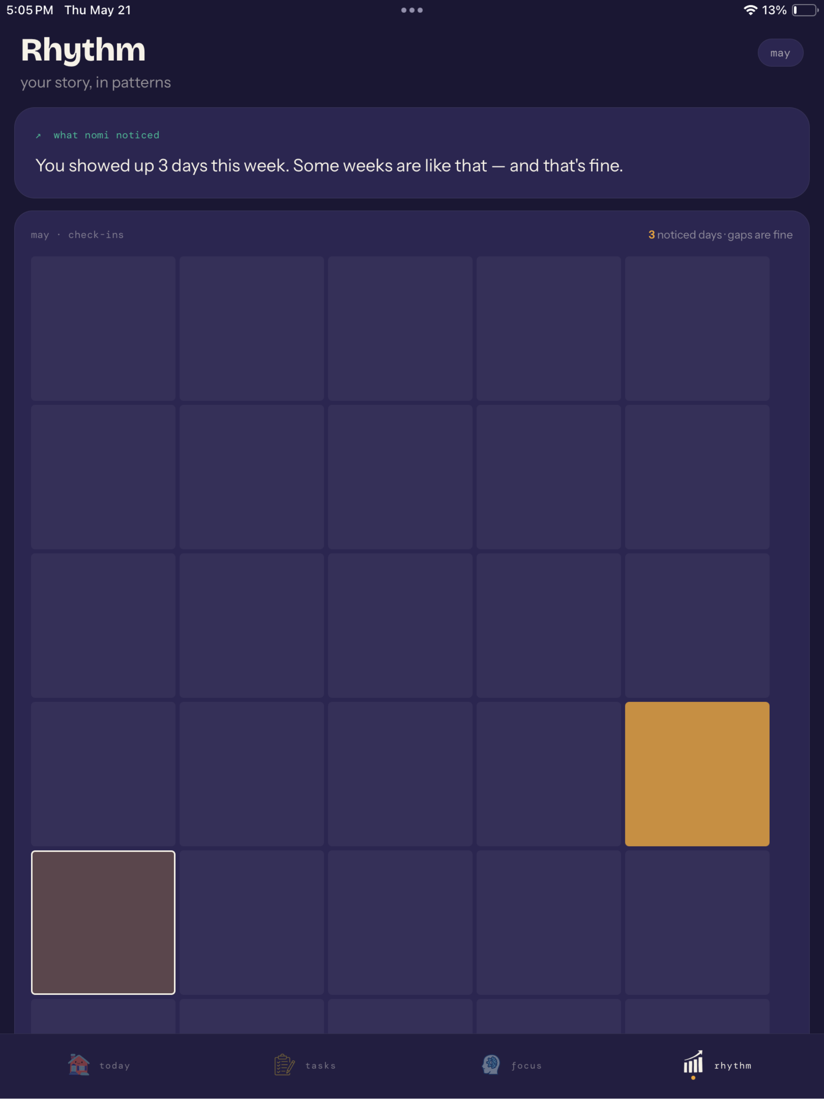Tap the Wi-Fi status icon
This screenshot has height=1099, width=824.
[x=750, y=10]
